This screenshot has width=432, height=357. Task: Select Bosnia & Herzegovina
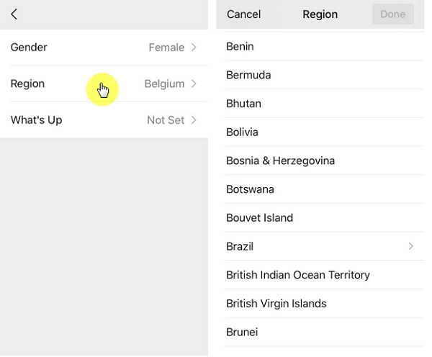280,161
